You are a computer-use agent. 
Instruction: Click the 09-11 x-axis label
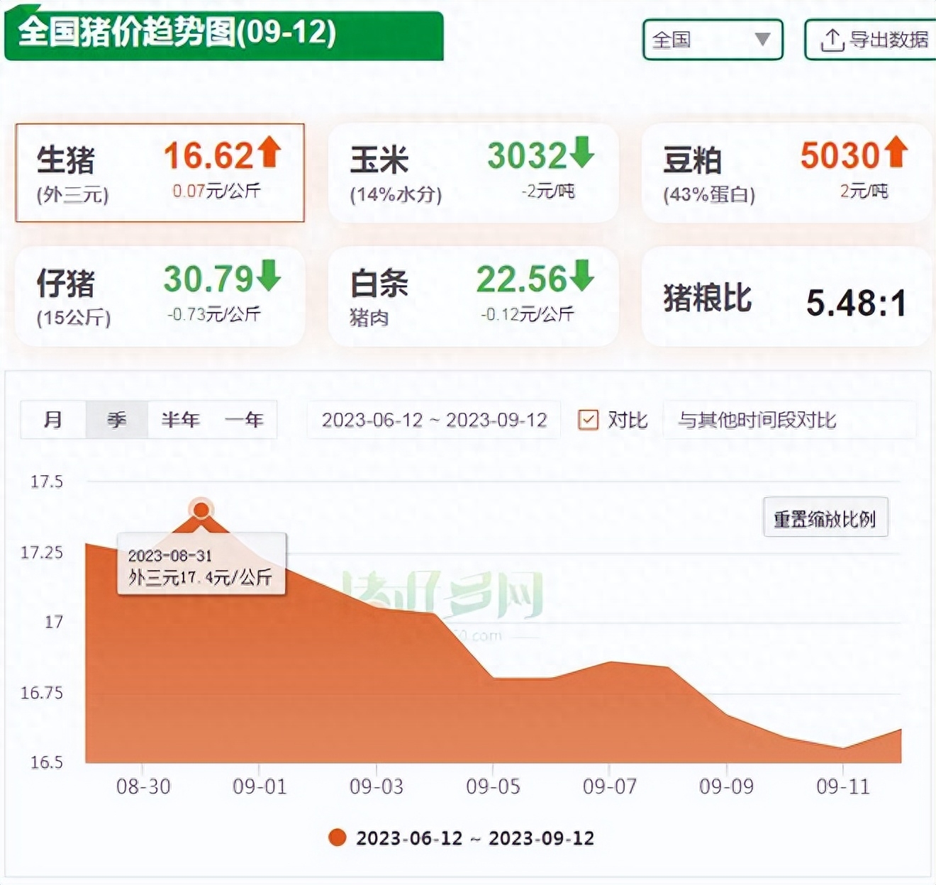click(x=842, y=786)
